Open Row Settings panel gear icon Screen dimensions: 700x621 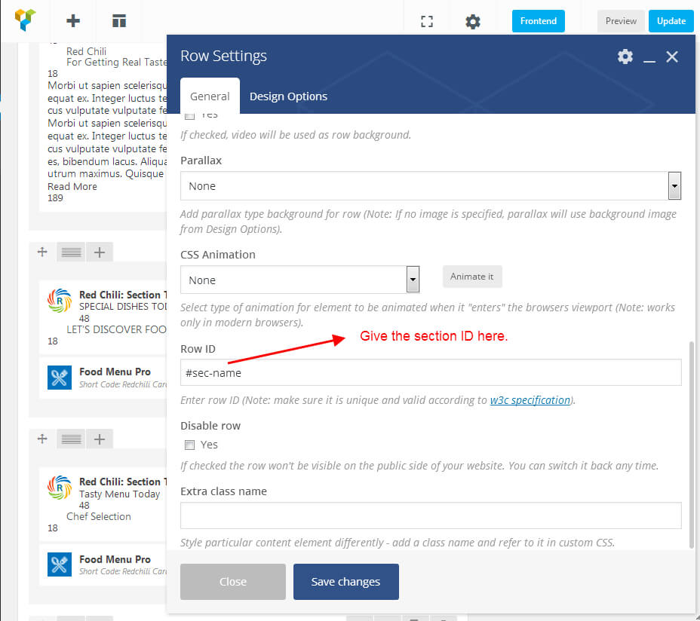pyautogui.click(x=625, y=57)
